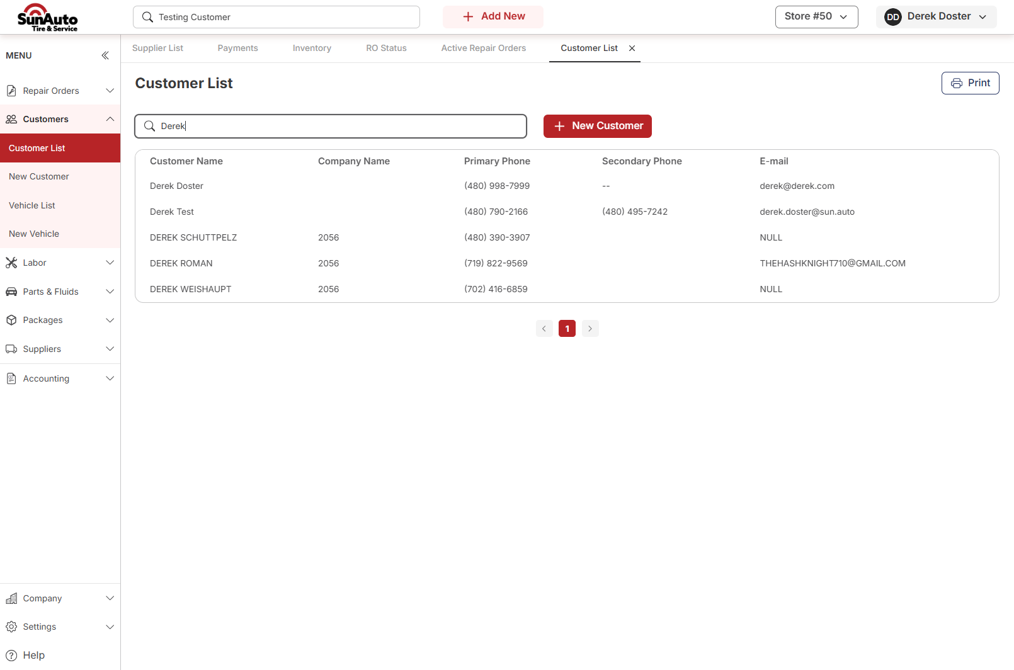Expand the Parts & Fluids chevron
The height and width of the screenshot is (670, 1014).
[x=110, y=292]
